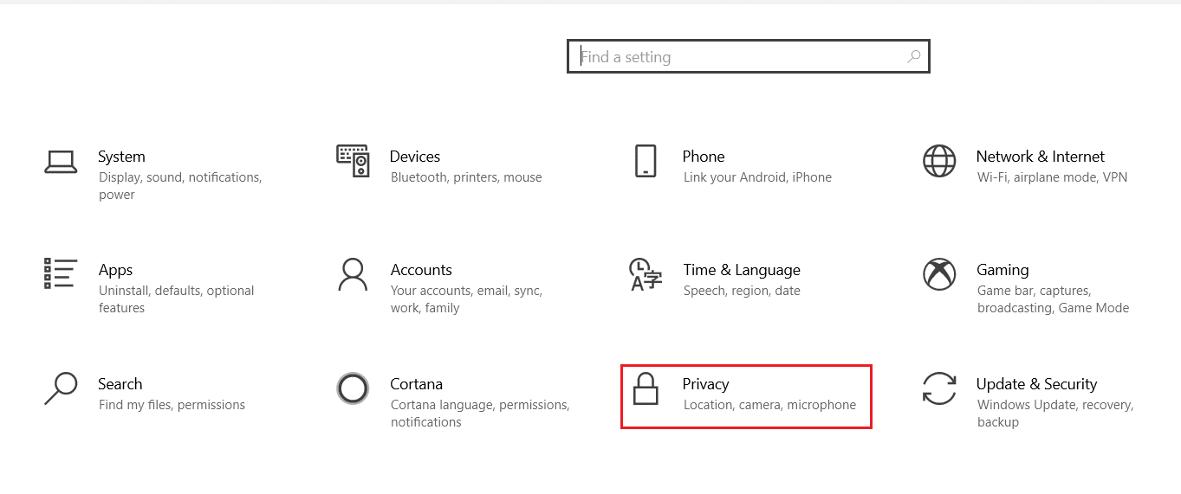Open Devices settings via its title
The width and height of the screenshot is (1181, 494).
pos(415,157)
